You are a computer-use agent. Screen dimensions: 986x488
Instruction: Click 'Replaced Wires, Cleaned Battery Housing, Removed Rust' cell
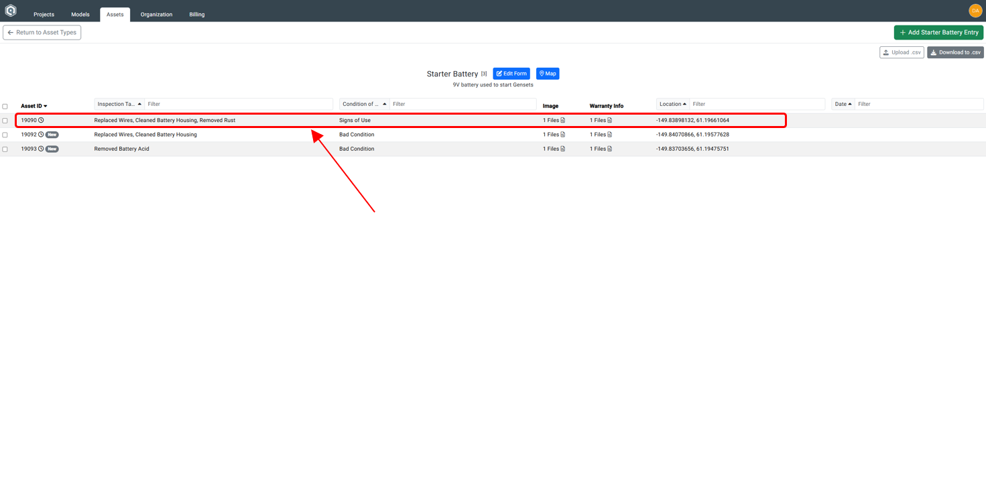[x=165, y=121]
